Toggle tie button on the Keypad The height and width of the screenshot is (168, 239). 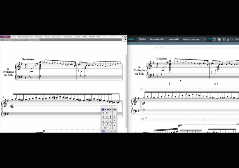coord(114,126)
